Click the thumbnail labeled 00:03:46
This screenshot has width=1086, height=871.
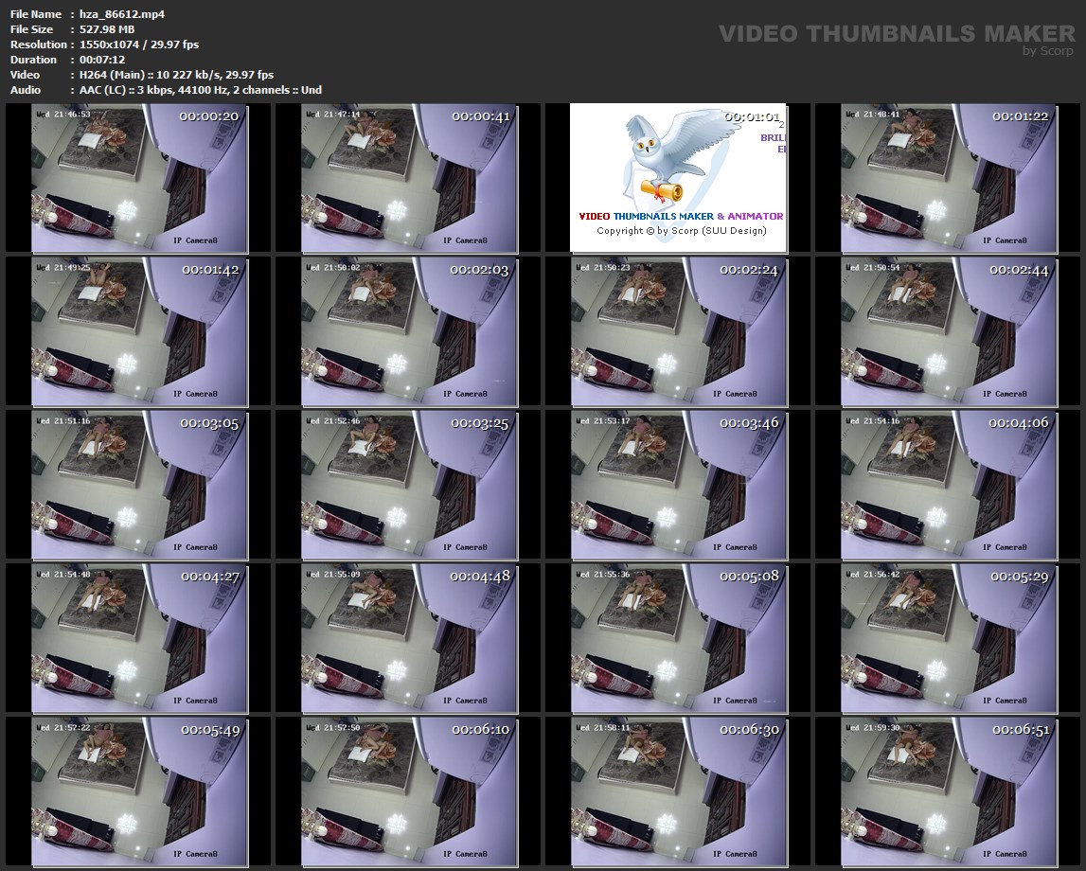tap(680, 486)
